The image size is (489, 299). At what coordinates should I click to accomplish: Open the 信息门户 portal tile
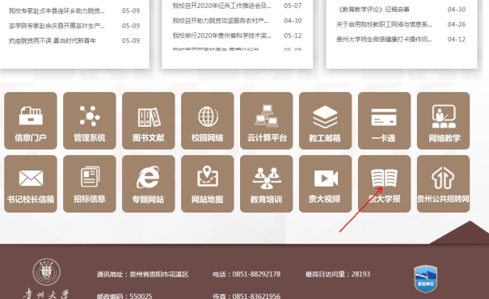click(31, 120)
